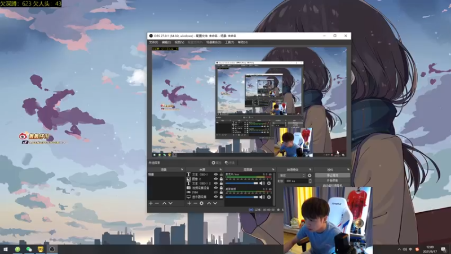Click OBS Studio taskbar icon
The image size is (451, 254).
(x=52, y=249)
